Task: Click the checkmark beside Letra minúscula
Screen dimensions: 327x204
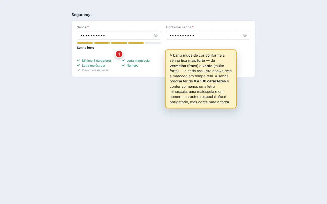Action: (x=123, y=61)
